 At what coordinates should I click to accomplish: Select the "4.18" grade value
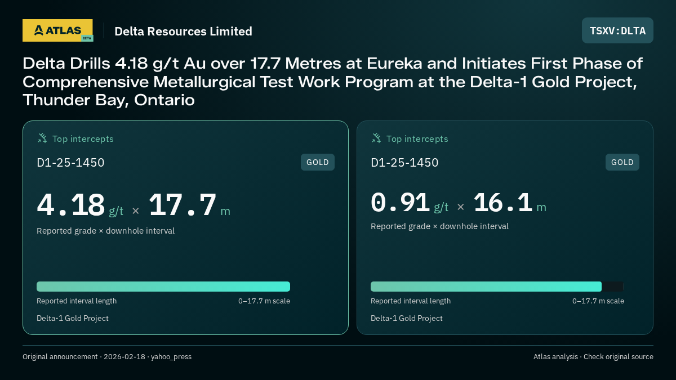point(71,205)
